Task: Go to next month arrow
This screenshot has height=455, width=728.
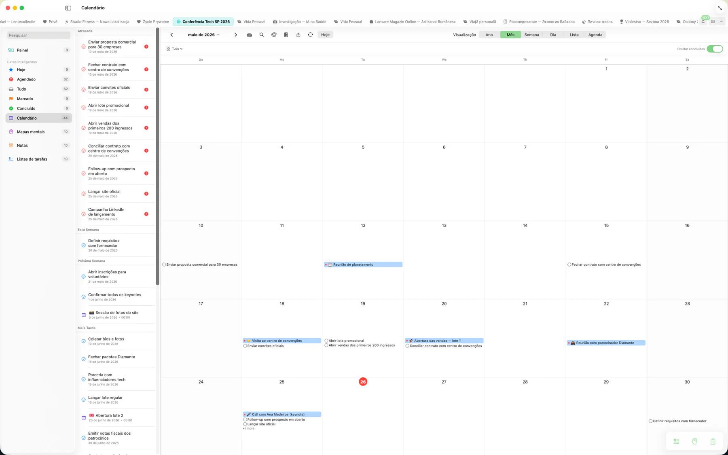Action: point(236,35)
